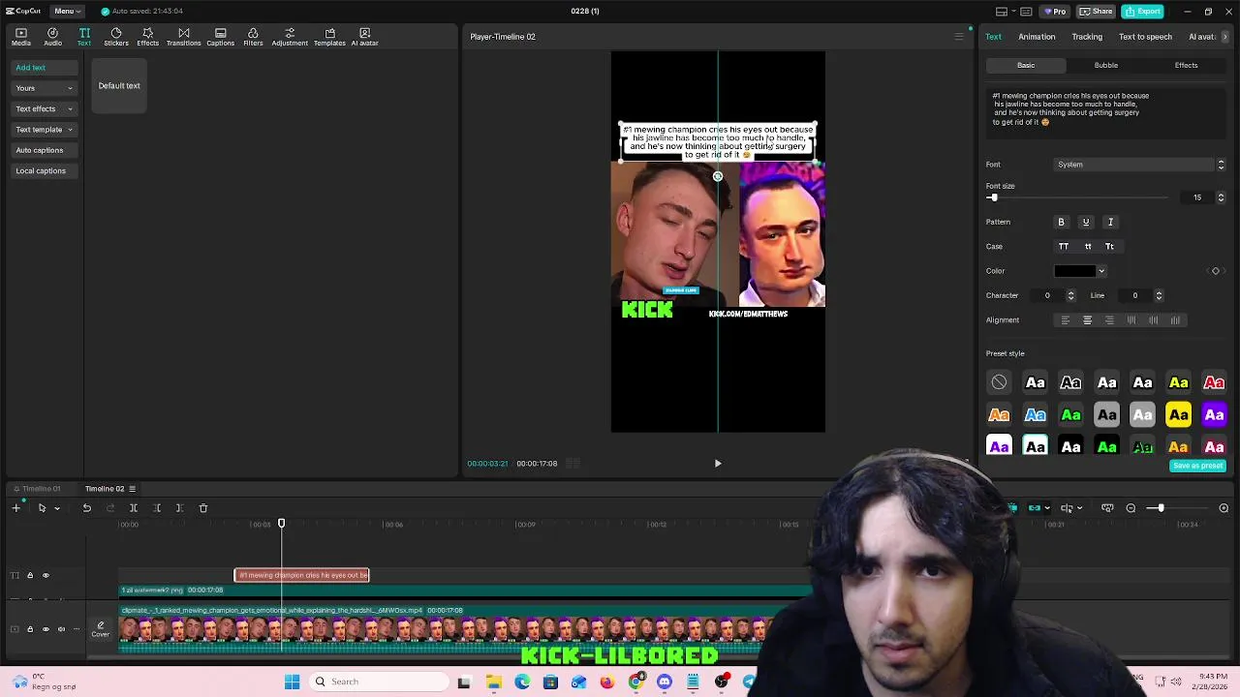Click the add plus icon in timeline toolbar
The image size is (1240, 697).
coord(15,508)
